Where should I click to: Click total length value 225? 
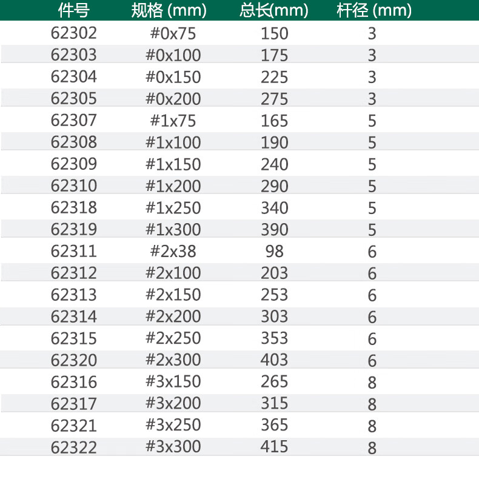click(x=275, y=77)
